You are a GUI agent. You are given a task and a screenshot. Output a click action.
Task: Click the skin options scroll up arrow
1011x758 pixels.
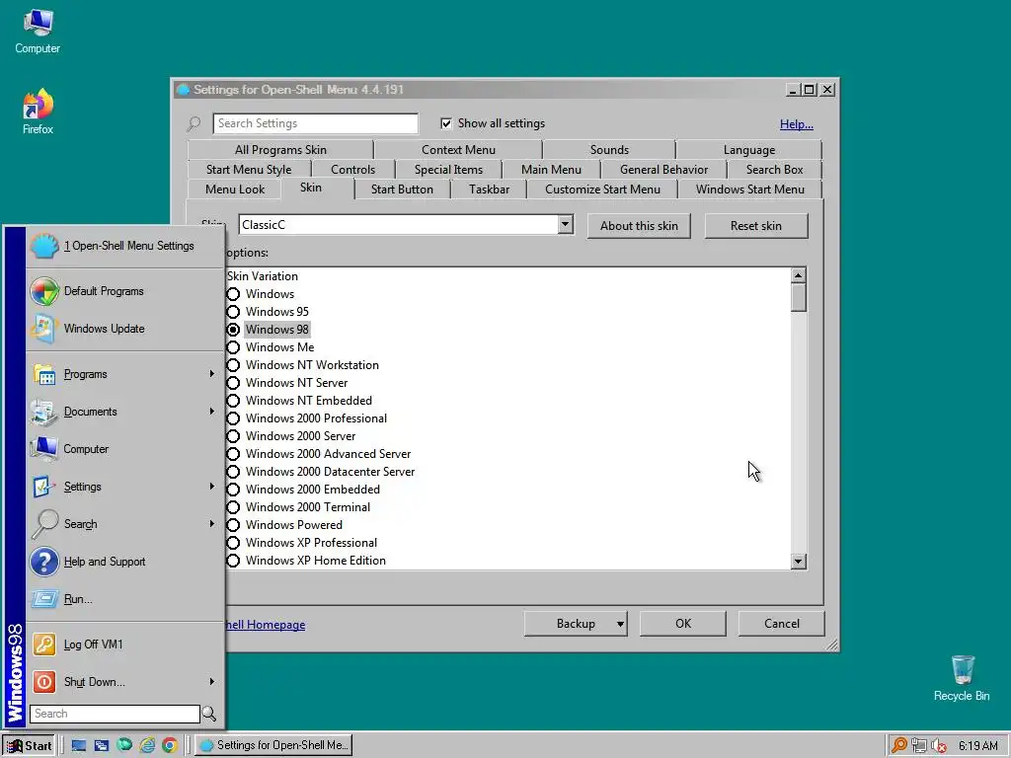click(x=798, y=276)
